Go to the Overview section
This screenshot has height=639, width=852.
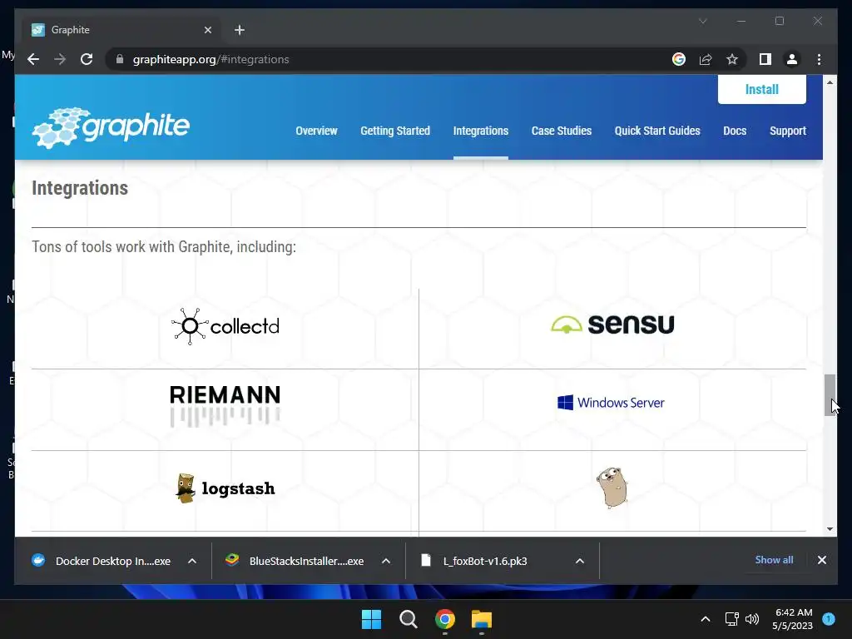click(316, 131)
